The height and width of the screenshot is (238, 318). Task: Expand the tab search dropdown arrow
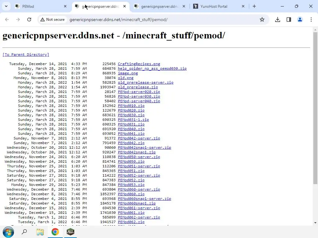[6, 6]
